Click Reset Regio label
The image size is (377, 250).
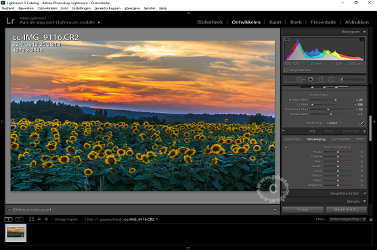tap(319, 95)
